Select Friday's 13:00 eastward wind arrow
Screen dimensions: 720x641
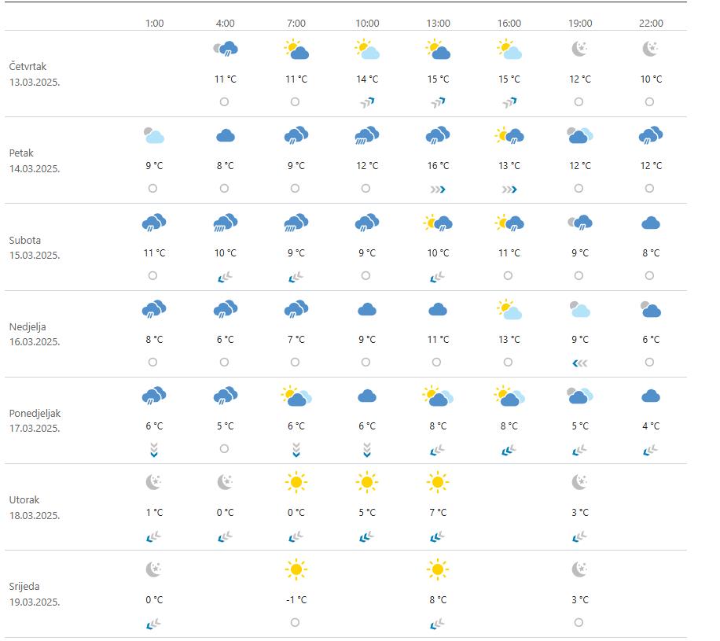(438, 189)
